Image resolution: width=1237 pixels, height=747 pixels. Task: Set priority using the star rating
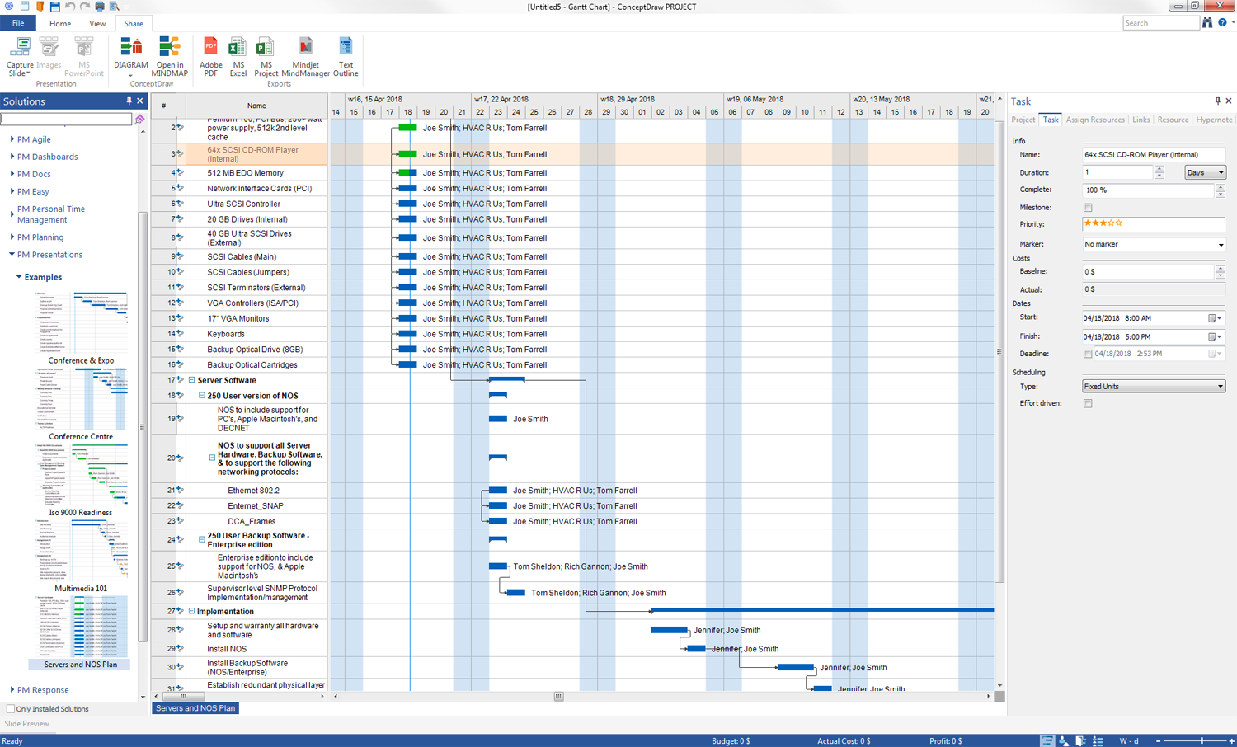(x=1103, y=223)
